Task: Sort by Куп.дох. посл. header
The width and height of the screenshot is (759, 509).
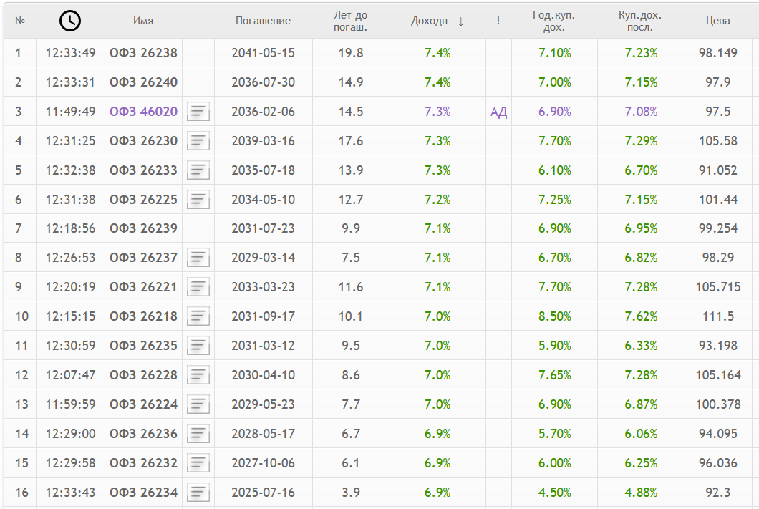Action: point(640,21)
